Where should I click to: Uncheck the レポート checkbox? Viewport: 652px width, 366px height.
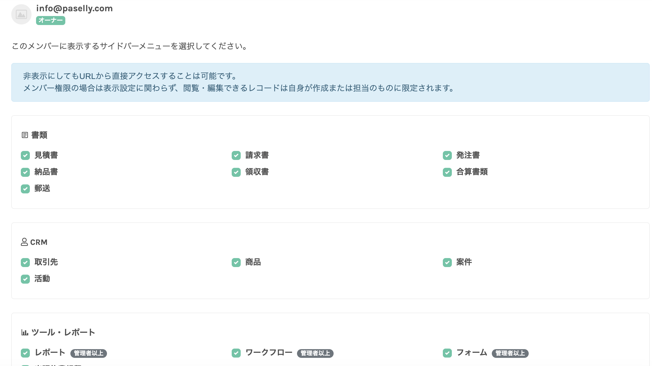point(25,353)
